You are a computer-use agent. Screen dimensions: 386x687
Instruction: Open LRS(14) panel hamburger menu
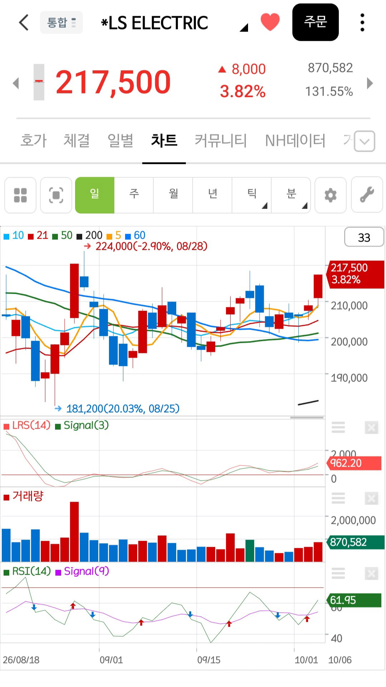pyautogui.click(x=338, y=427)
